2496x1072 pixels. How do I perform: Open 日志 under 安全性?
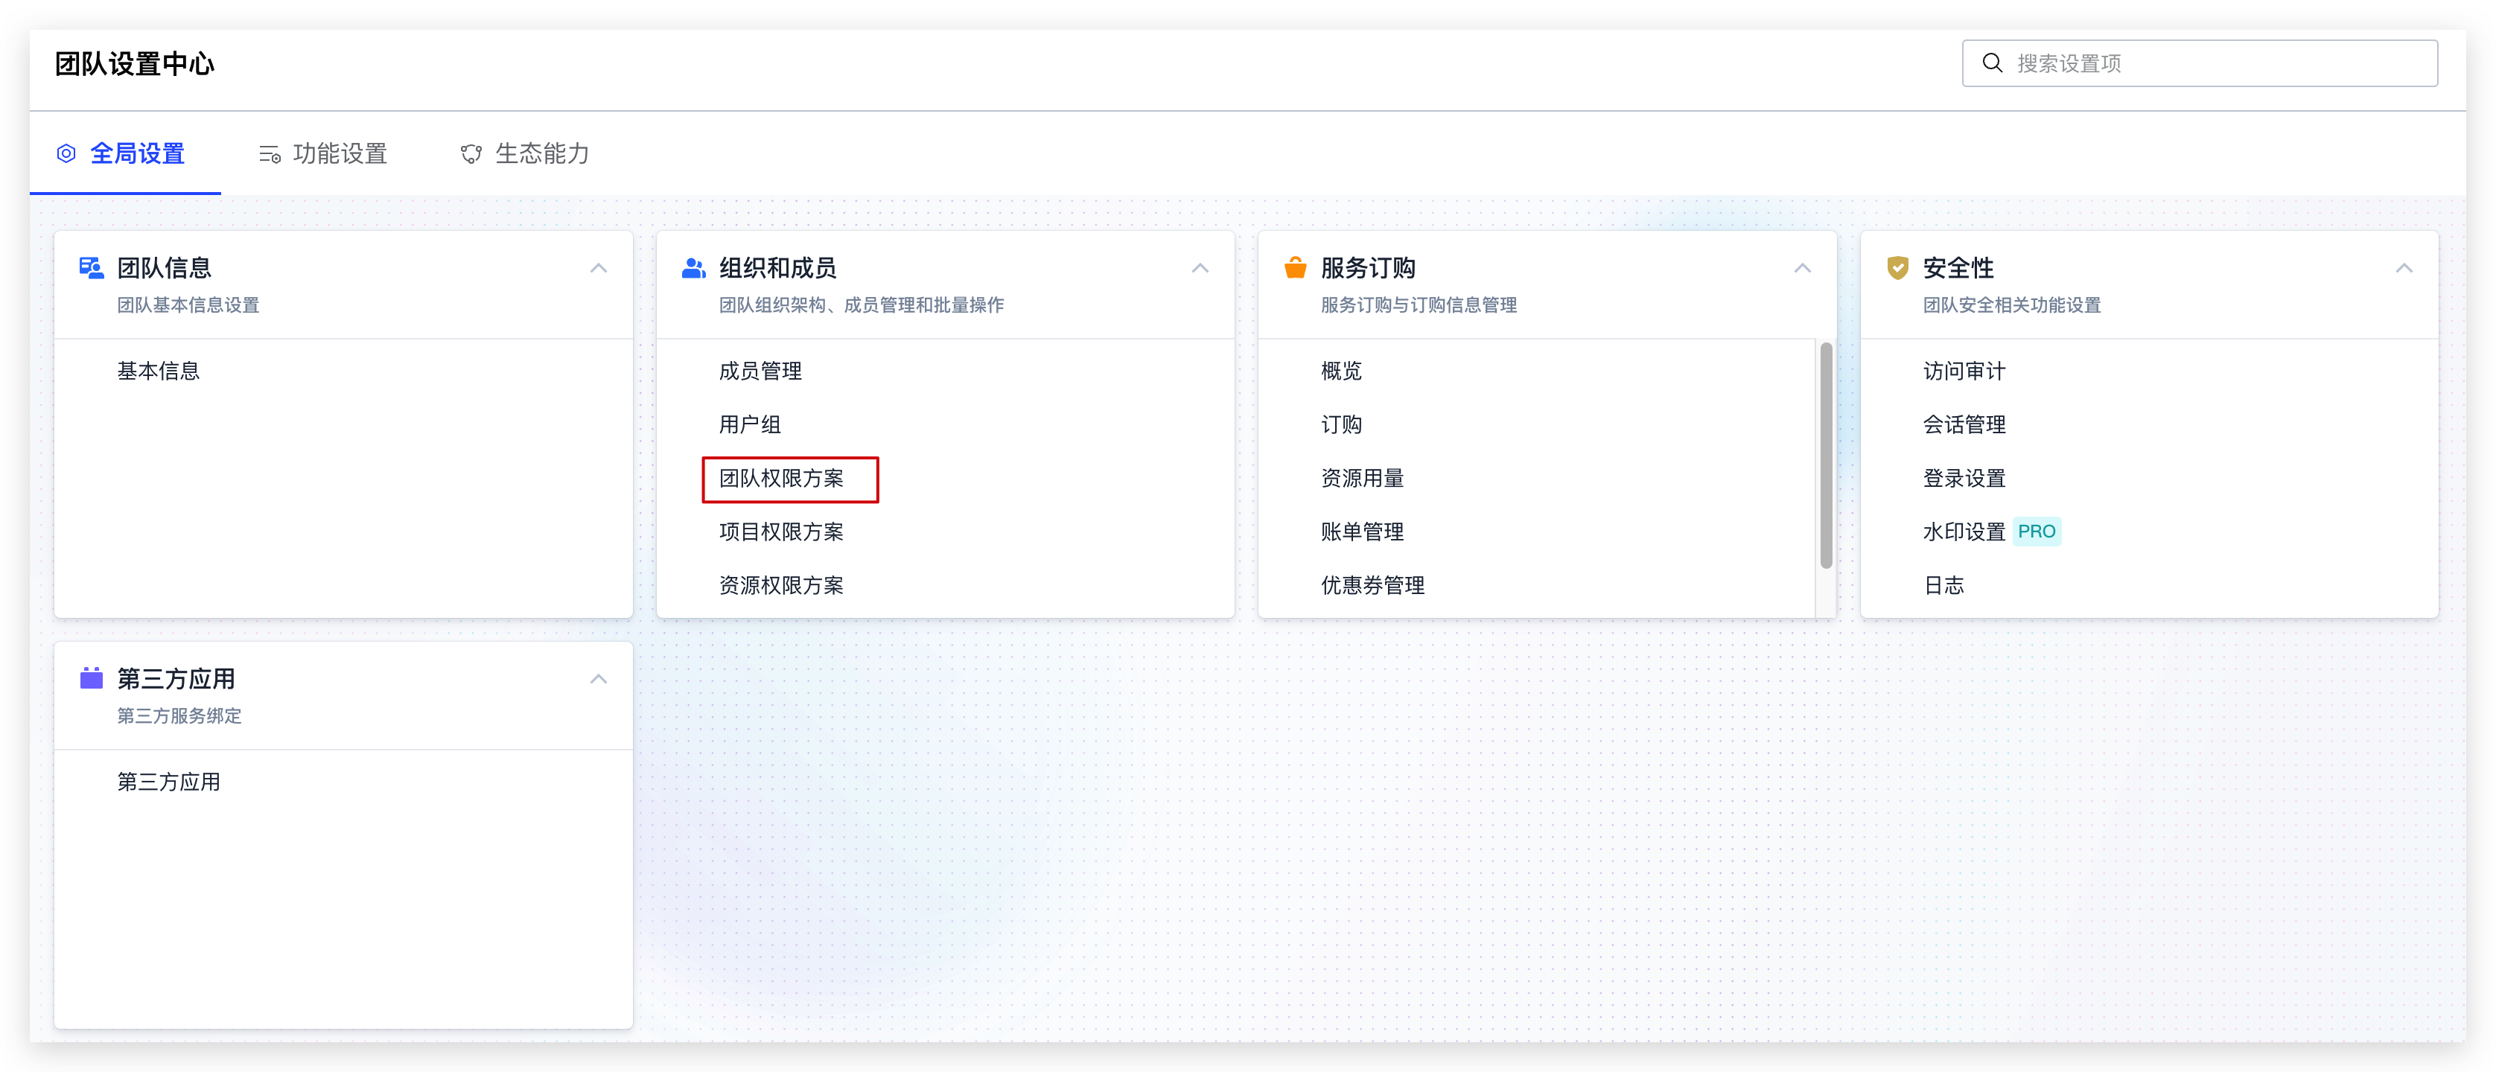[1943, 585]
